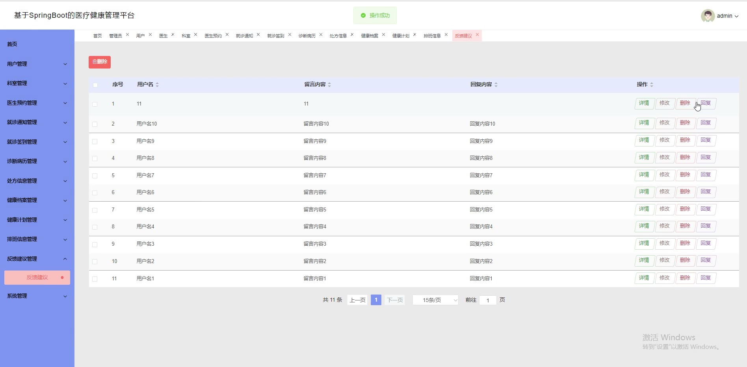Close the 医生 tab
Image resolution: width=747 pixels, height=367 pixels.
pos(173,35)
